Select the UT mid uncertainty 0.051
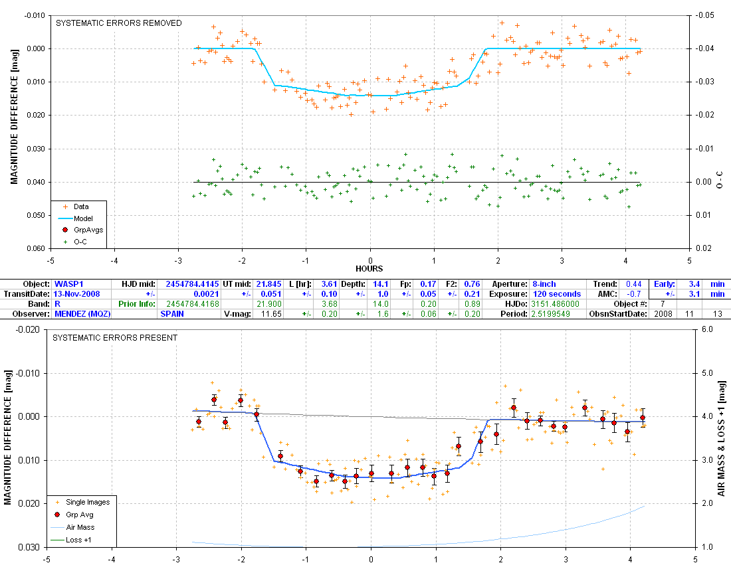This screenshot has height=567, width=731. 270,294
